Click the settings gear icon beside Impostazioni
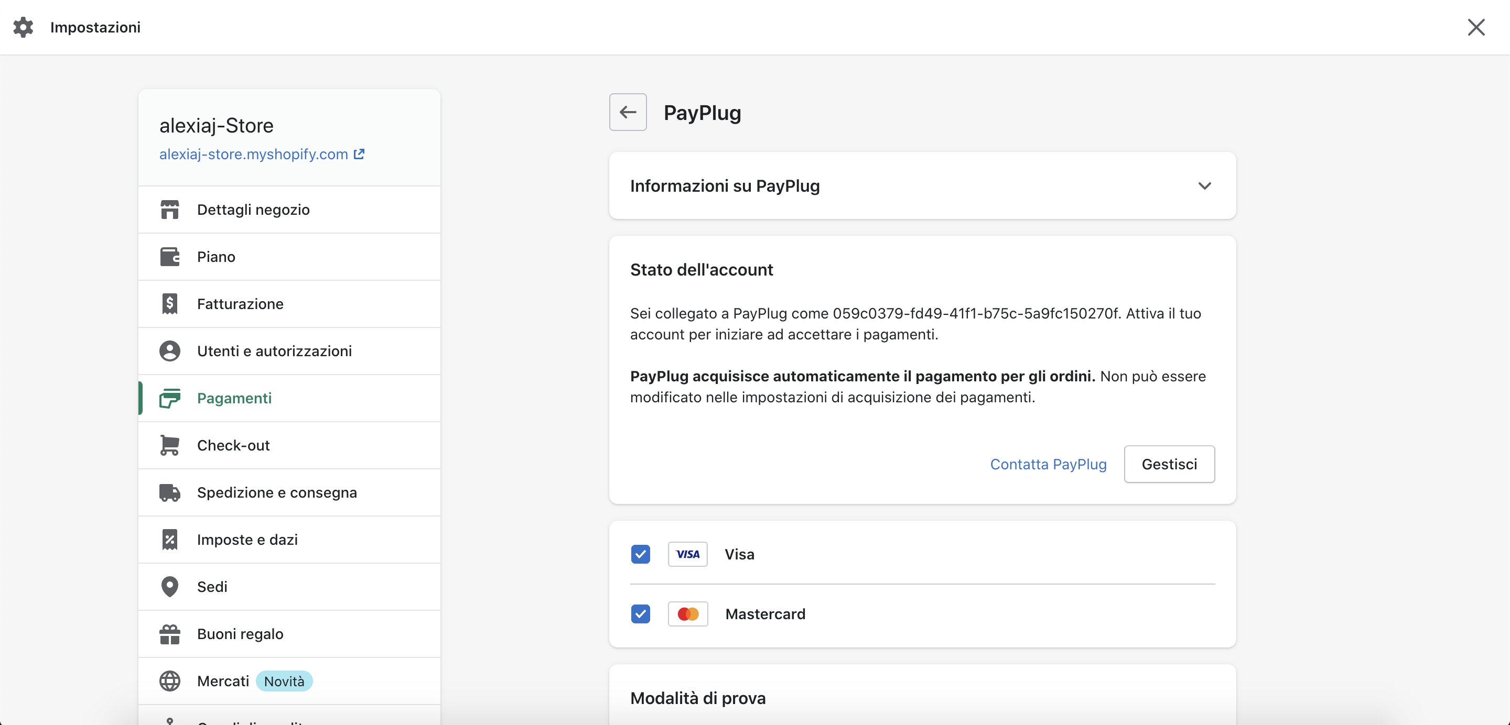Viewport: 1510px width, 725px height. tap(24, 27)
